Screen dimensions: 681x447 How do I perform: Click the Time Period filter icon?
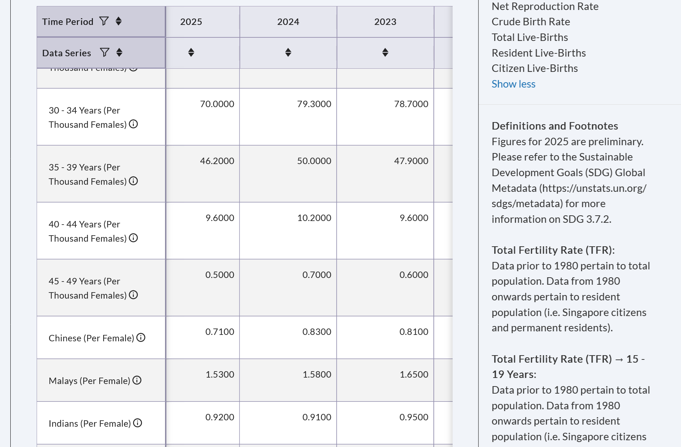(x=104, y=21)
